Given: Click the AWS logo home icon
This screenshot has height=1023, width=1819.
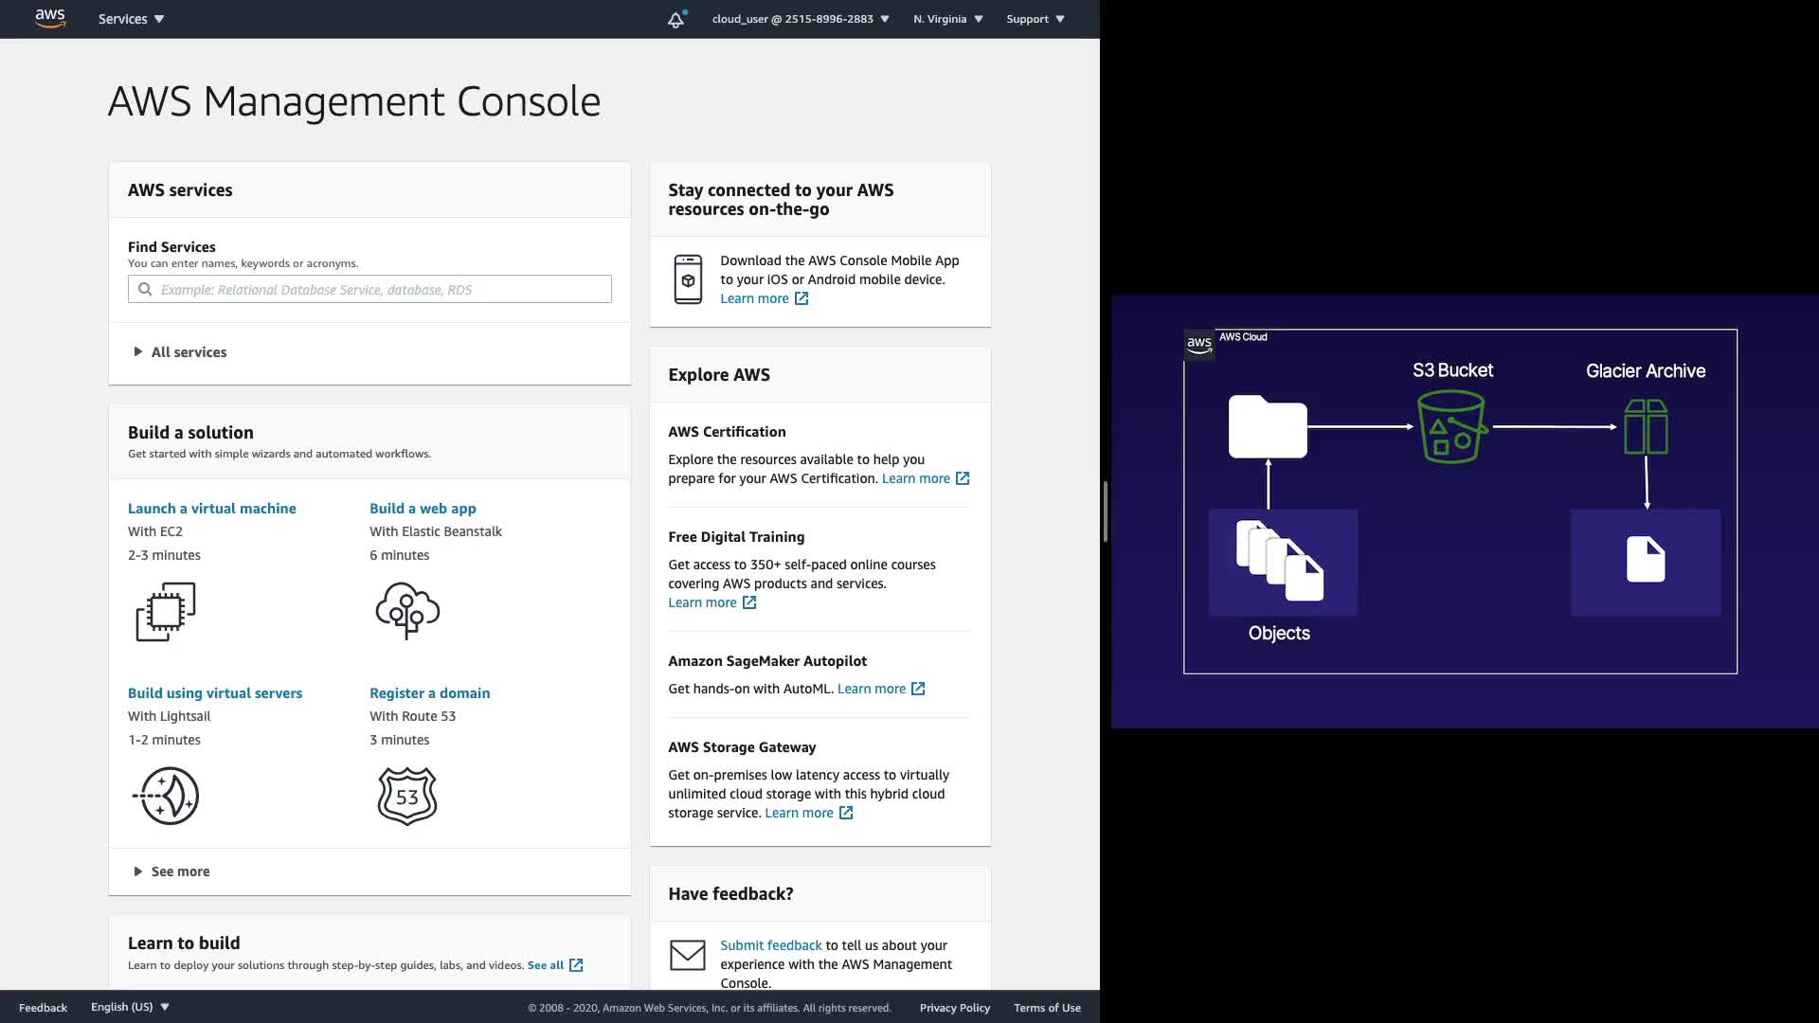Looking at the screenshot, I should (50, 18).
